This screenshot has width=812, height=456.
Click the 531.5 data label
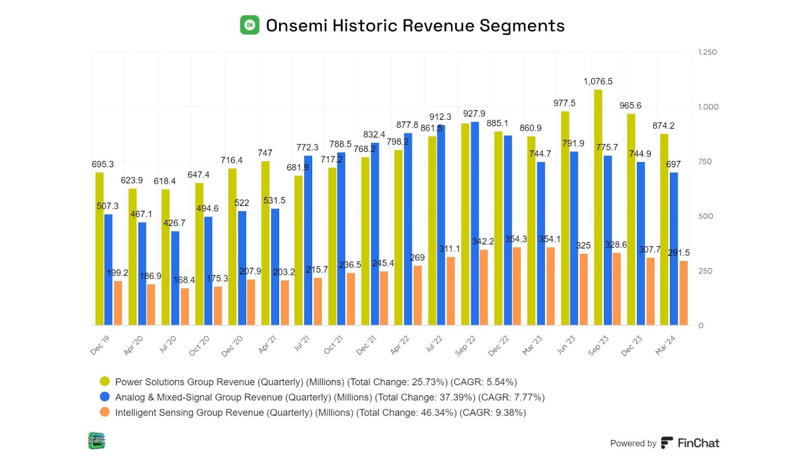click(x=274, y=201)
